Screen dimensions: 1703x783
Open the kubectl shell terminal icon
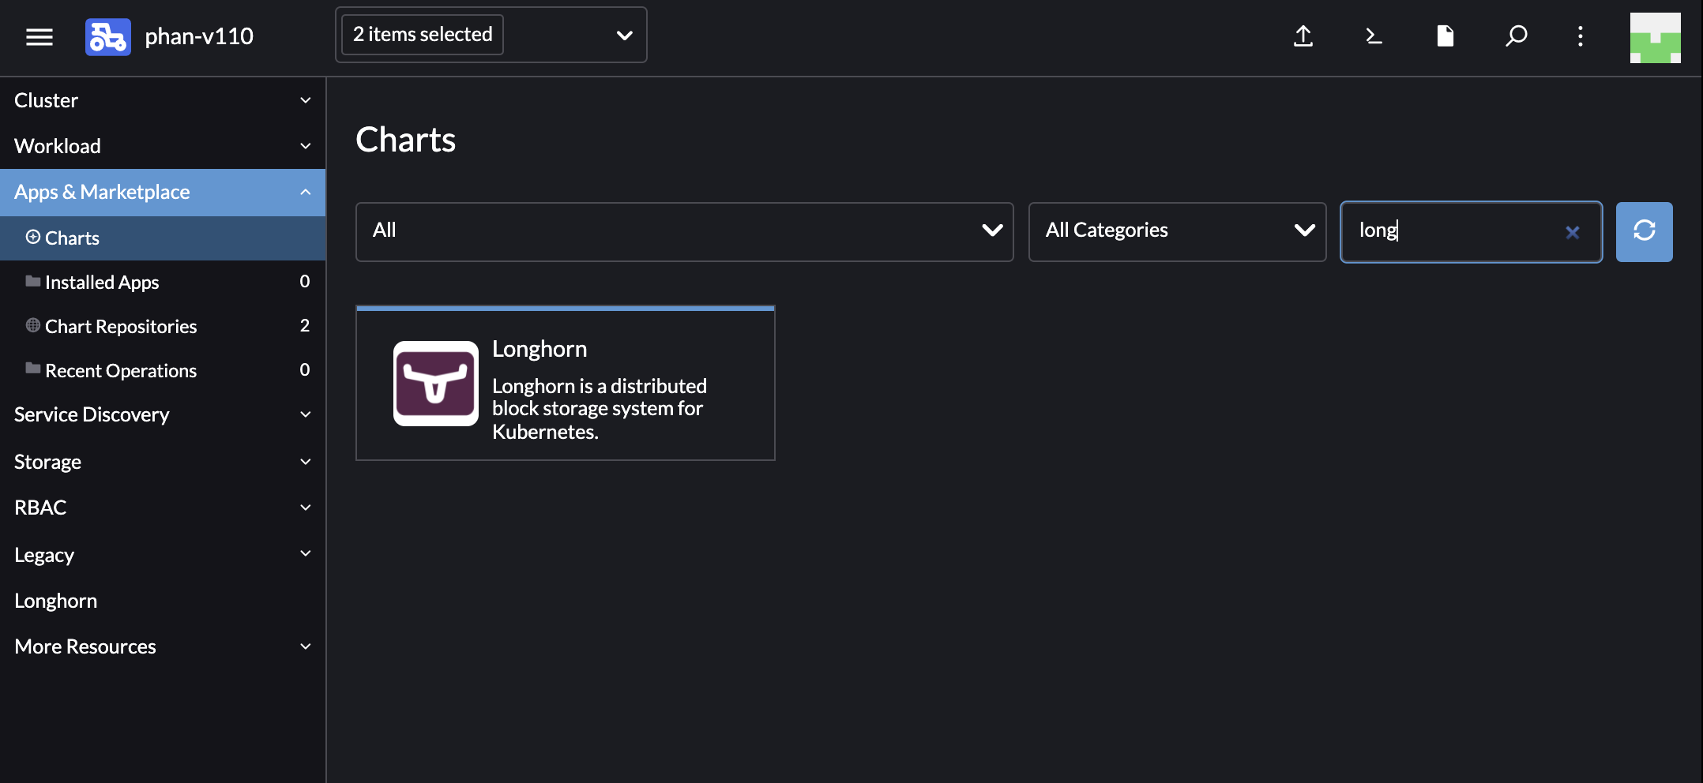click(1374, 36)
